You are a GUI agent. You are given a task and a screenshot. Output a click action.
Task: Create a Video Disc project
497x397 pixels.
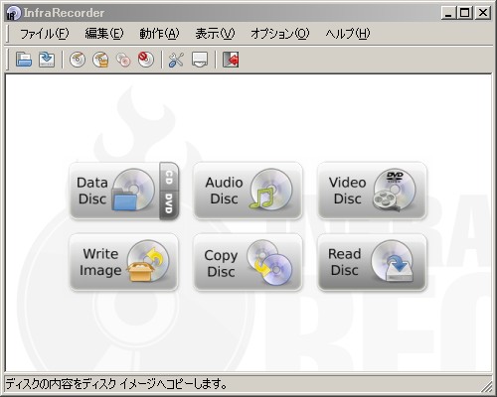pos(372,191)
